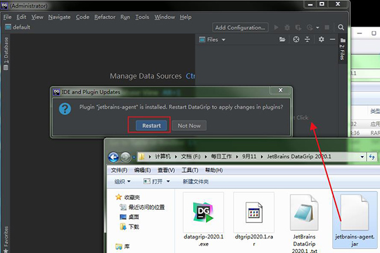Open the Help menu in DataGrip

point(186,17)
